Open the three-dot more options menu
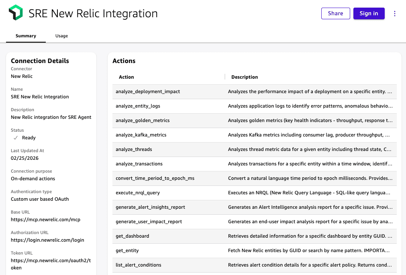Image resolution: width=406 pixels, height=275 pixels. pos(395,14)
